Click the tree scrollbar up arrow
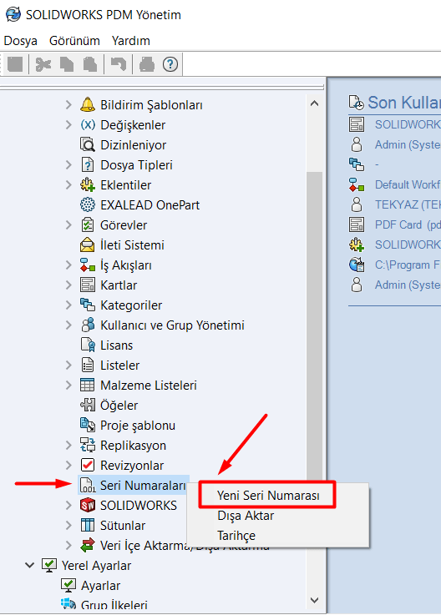The width and height of the screenshot is (441, 615). [314, 103]
